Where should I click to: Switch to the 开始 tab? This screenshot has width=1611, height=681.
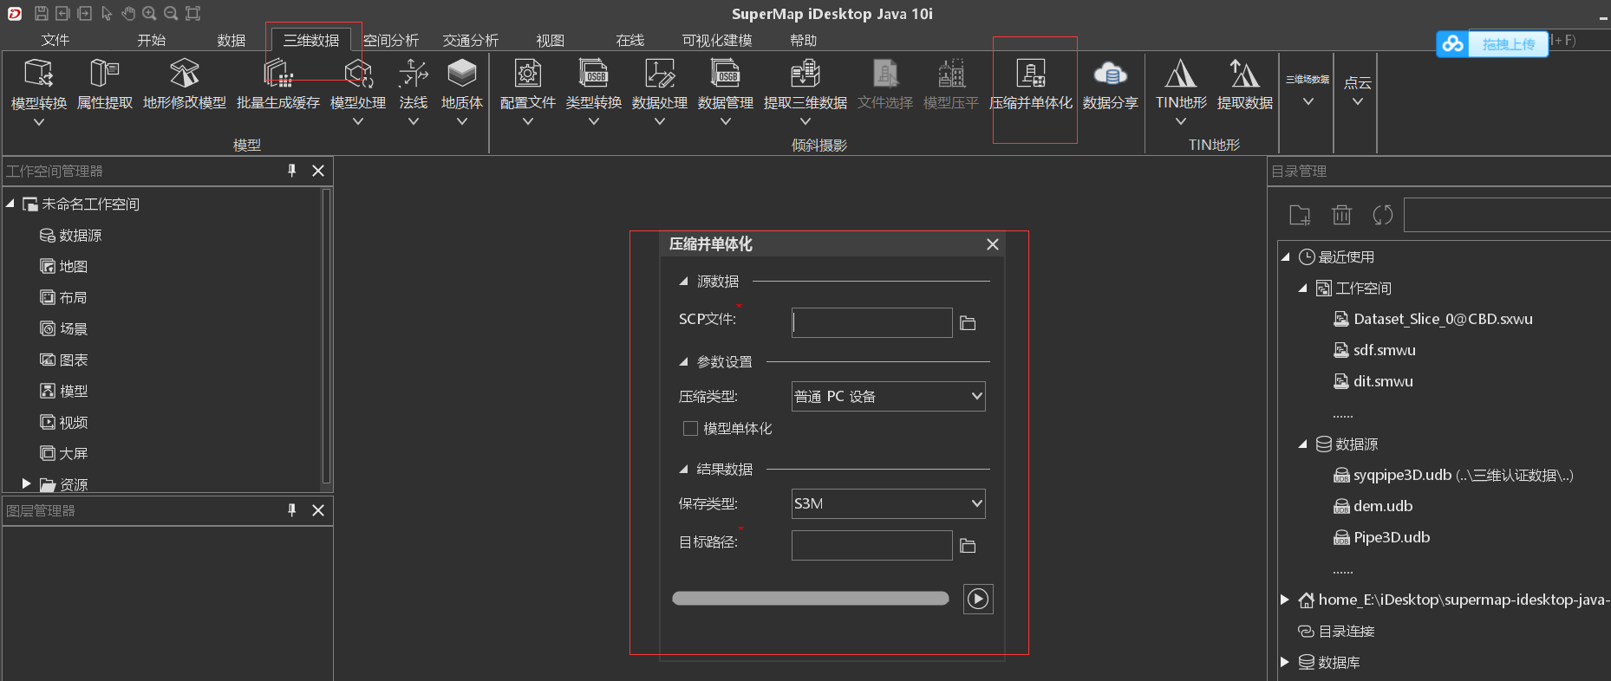(x=151, y=40)
